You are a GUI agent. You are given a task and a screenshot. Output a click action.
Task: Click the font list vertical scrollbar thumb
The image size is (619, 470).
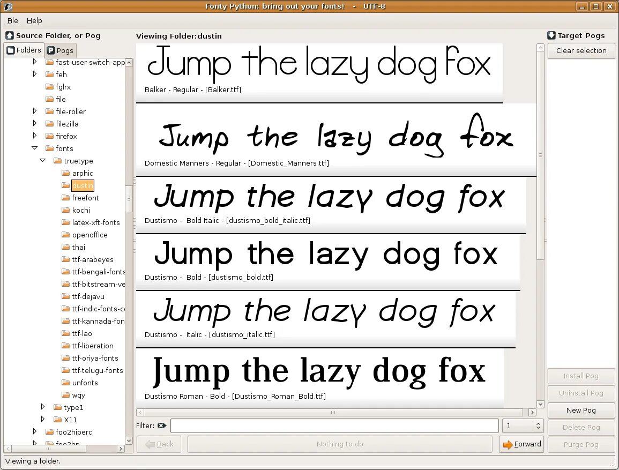(x=540, y=155)
